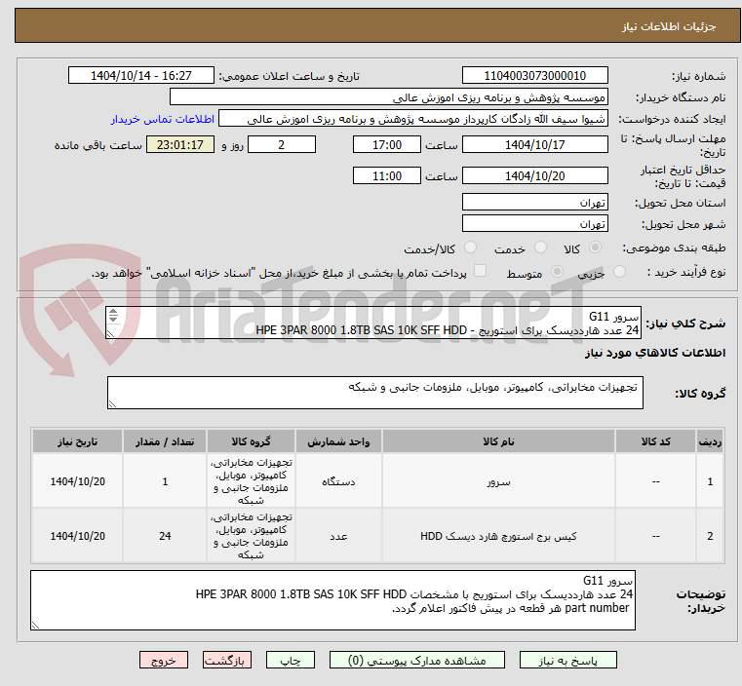Click the کیس برج استورج هارد دیسک HDD cell
The width and height of the screenshot is (742, 686).
(498, 536)
